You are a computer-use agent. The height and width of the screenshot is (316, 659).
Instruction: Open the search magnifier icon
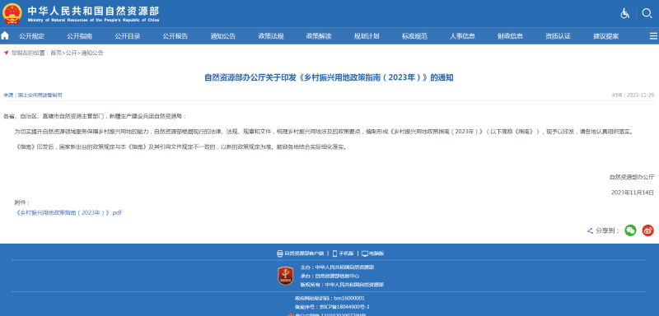(x=647, y=13)
